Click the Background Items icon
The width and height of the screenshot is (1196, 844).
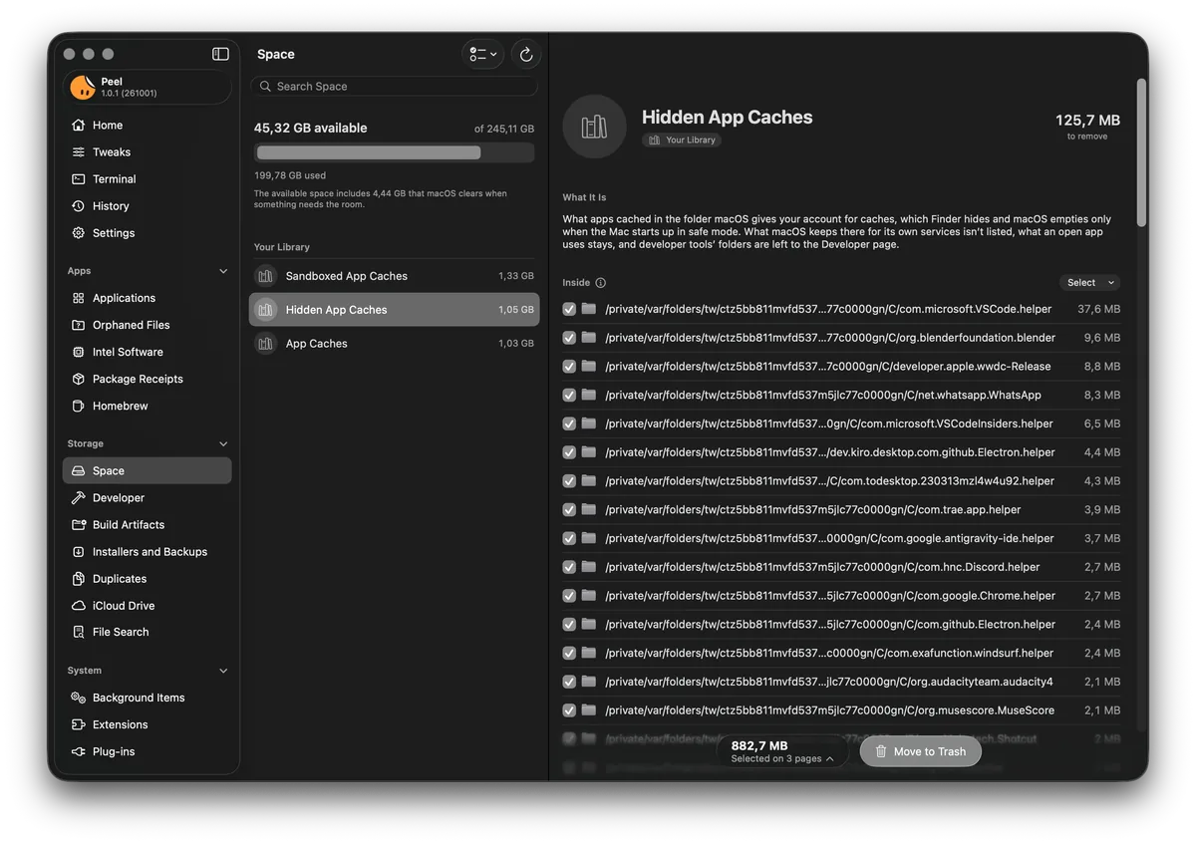click(x=79, y=698)
